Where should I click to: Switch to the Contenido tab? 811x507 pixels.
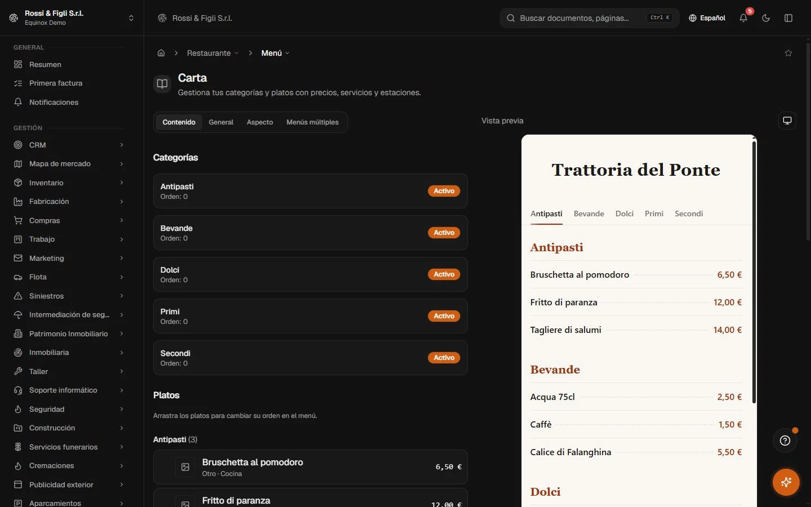pos(179,122)
